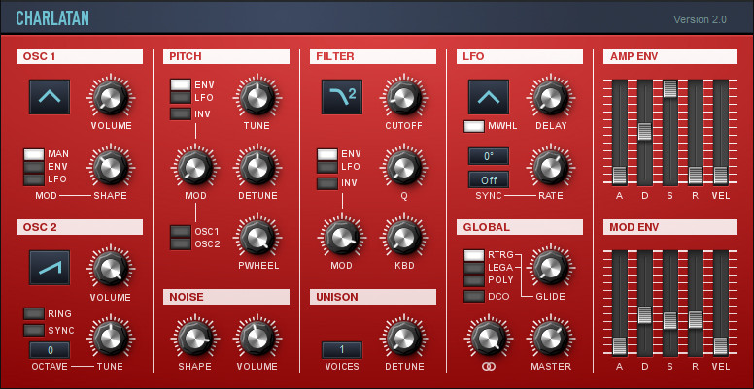This screenshot has width=754, height=389.
Task: Click the OSC 1 shape knob
Action: pos(111,167)
